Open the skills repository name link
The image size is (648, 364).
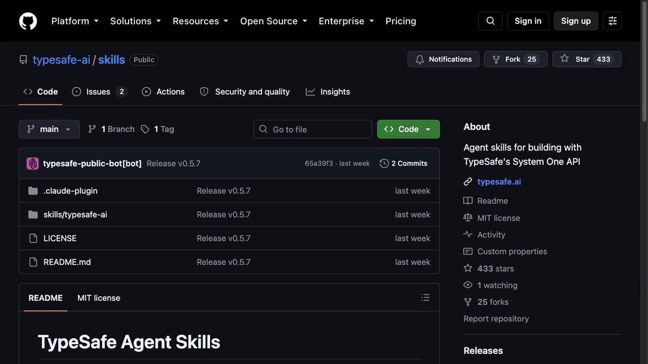coord(111,59)
